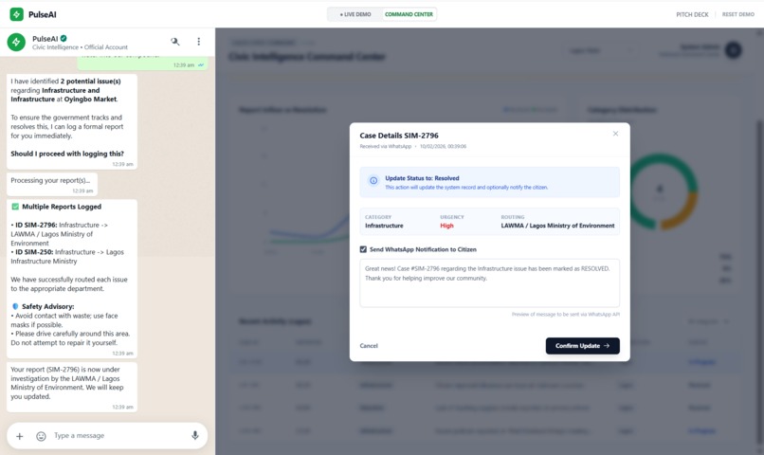The image size is (764, 455).
Task: Switch to the Command Center tab
Action: click(x=409, y=14)
